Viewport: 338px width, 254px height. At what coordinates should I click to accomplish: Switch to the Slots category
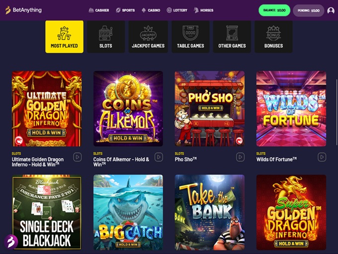click(x=105, y=37)
